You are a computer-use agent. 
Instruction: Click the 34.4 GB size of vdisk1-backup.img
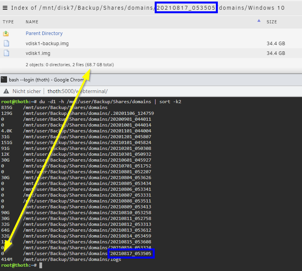pos(276,44)
